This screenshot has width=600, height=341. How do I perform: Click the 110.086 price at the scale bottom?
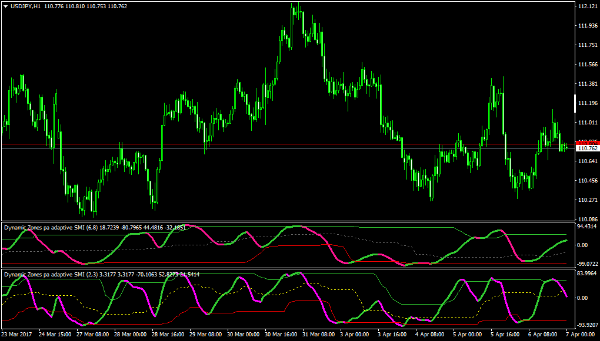(x=587, y=220)
